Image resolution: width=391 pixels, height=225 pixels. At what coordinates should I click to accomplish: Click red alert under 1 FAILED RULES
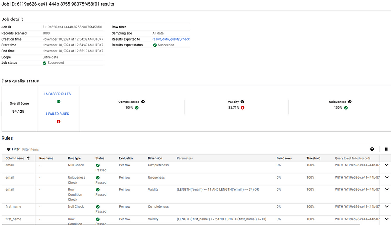coord(58,122)
